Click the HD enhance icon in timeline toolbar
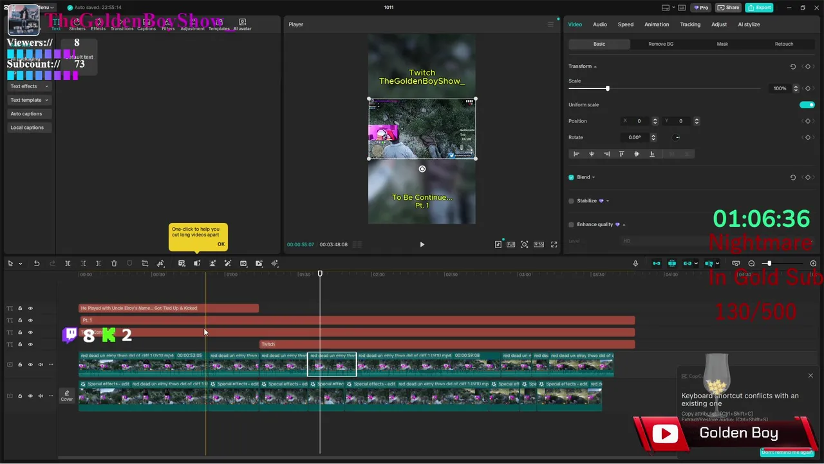The height and width of the screenshot is (464, 824). 243,264
